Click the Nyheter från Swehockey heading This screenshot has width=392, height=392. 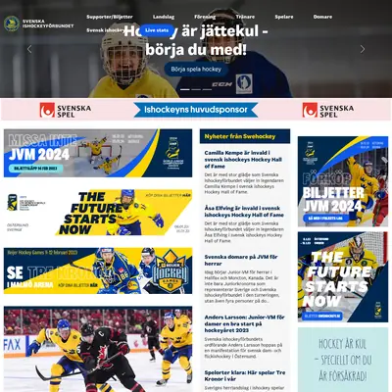point(240,136)
